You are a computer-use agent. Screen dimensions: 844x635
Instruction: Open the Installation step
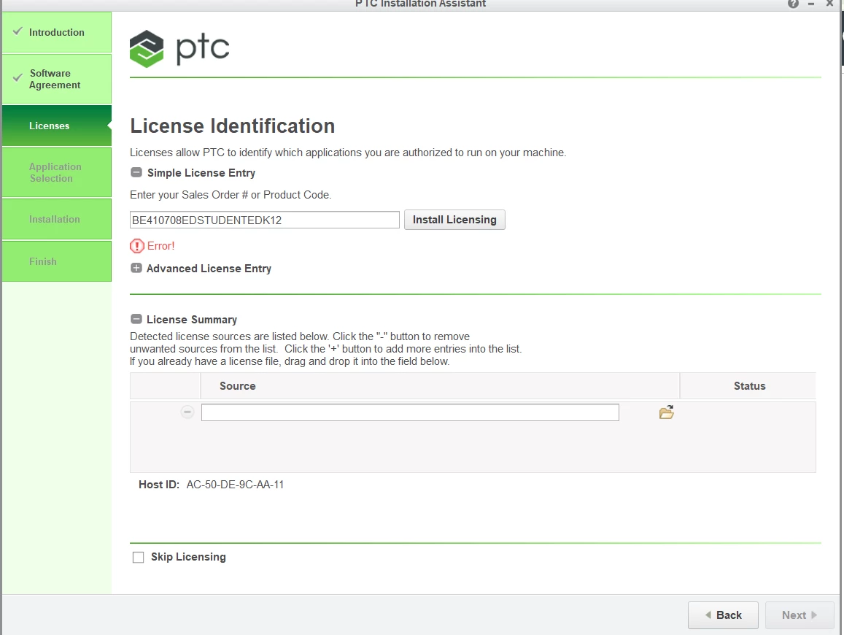point(56,219)
